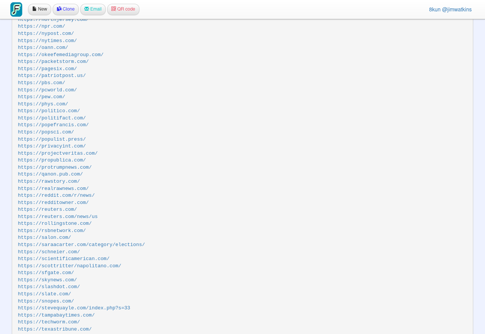The height and width of the screenshot is (334, 485).
Task: Open the scottritter/napolitano.com link
Action: (70, 266)
